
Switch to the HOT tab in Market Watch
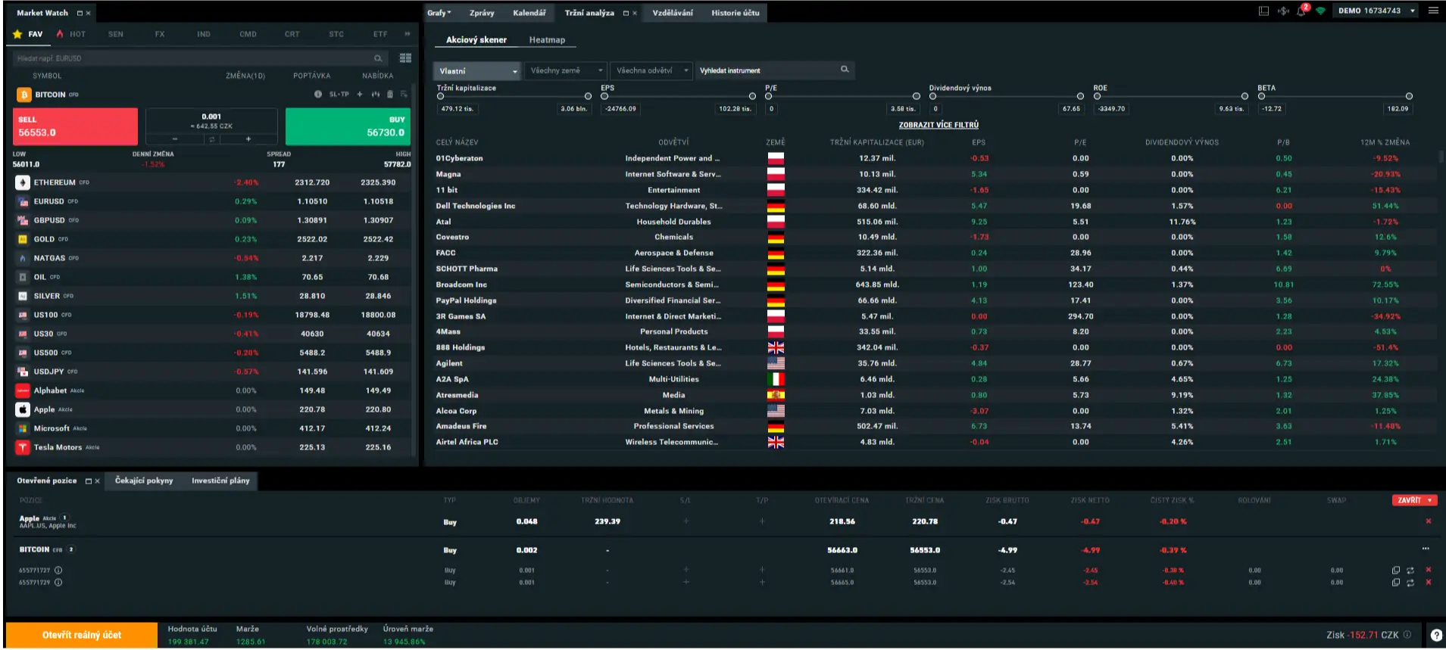[71, 34]
